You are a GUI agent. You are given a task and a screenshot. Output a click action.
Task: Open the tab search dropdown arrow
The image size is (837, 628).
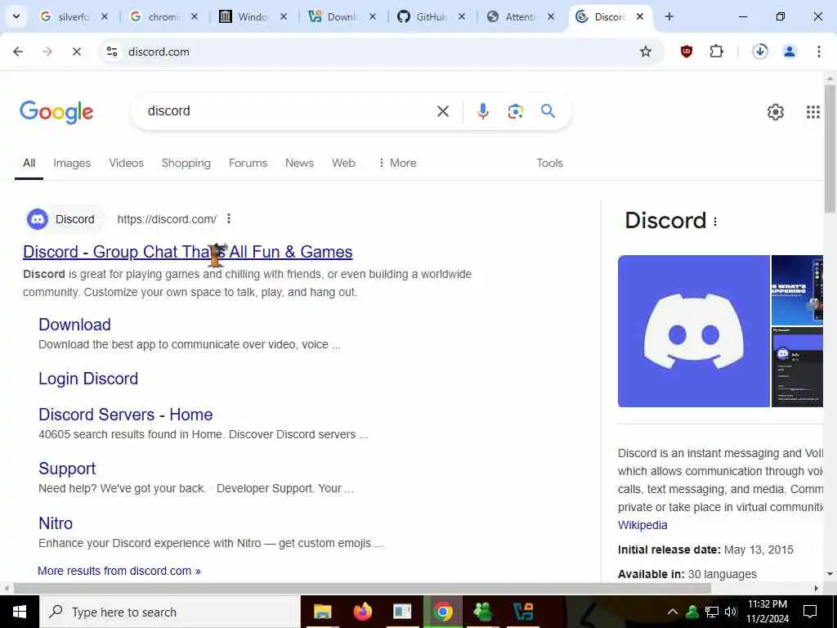[x=16, y=16]
